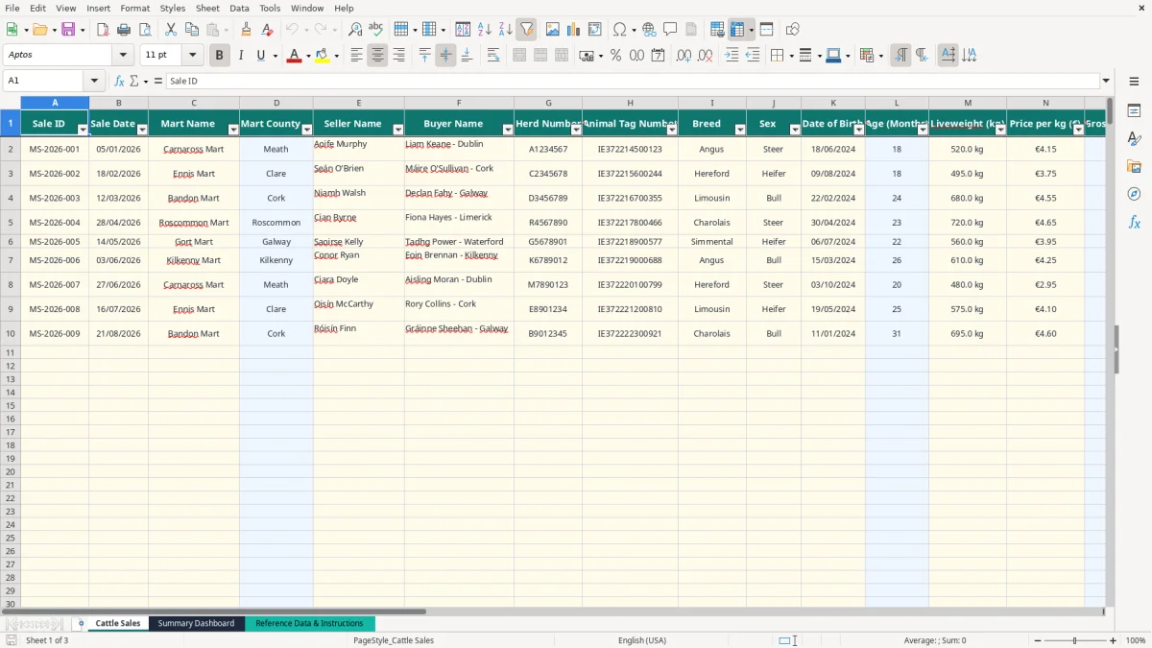Click into the formula input field
Screen dimensions: 1152x648
coord(633,82)
